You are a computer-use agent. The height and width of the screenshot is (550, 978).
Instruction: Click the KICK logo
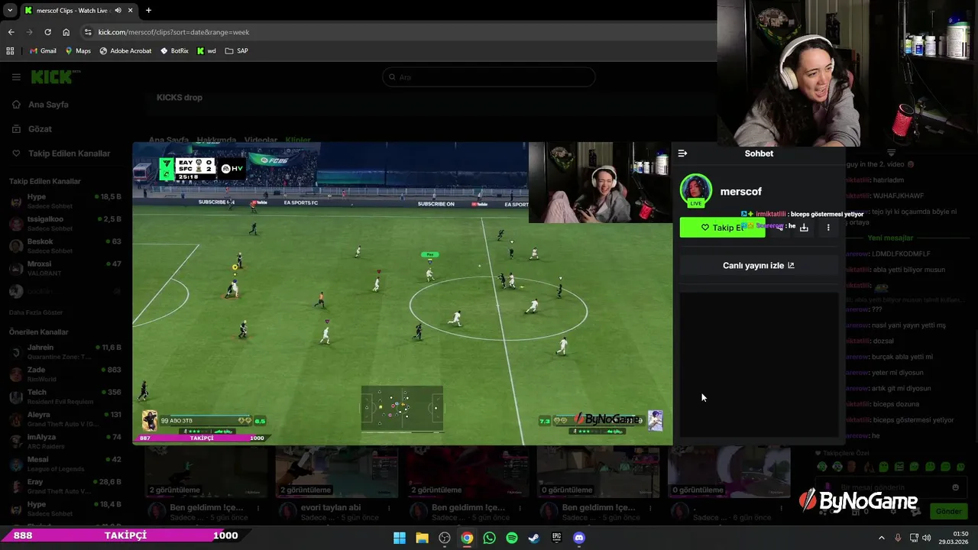click(55, 77)
